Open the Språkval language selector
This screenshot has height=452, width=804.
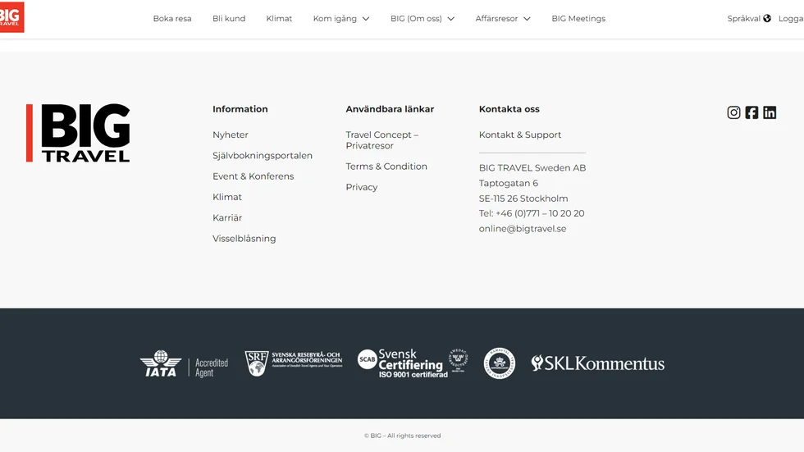(x=743, y=18)
